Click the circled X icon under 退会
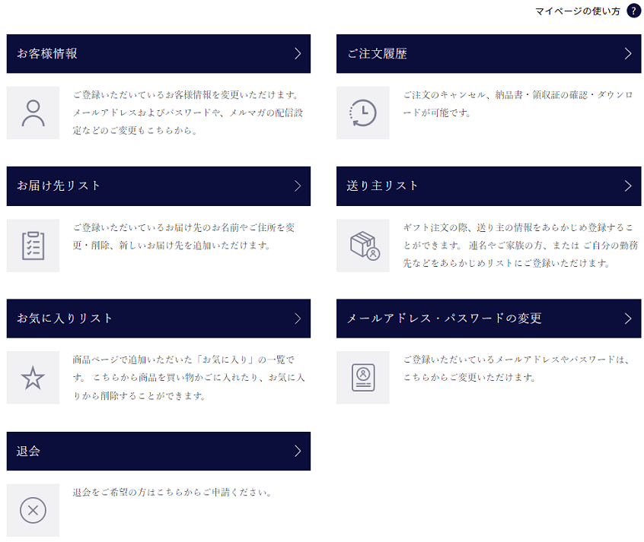 coord(33,510)
